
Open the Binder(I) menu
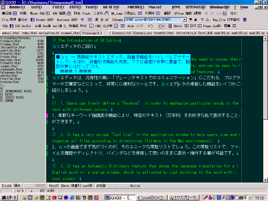pyautogui.click(x=17, y=7)
